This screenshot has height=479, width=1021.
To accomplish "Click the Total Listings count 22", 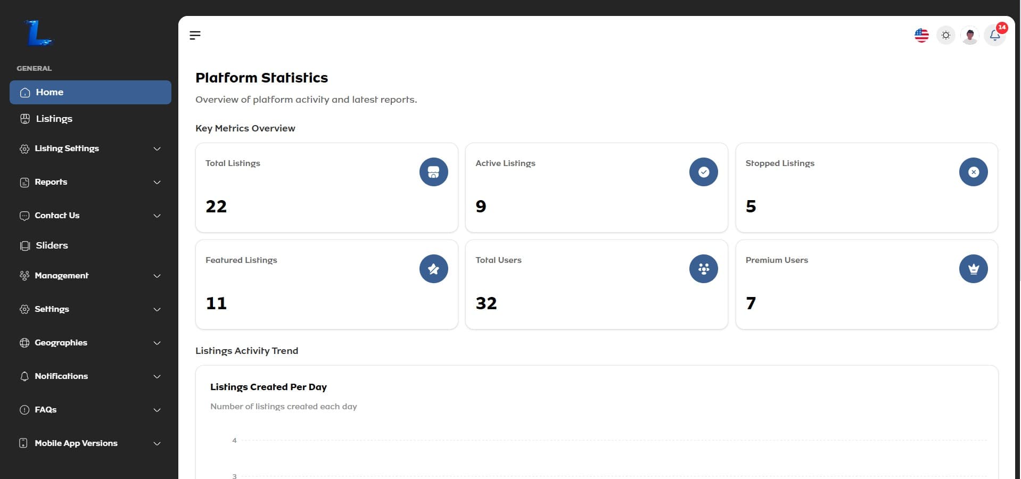I will pos(216,207).
